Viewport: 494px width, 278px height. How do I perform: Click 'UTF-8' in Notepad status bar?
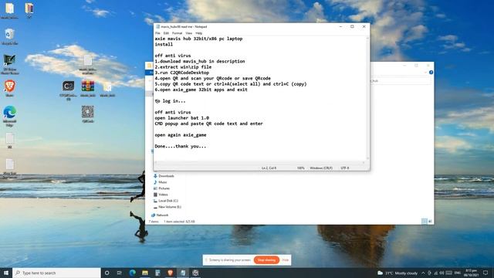pos(345,168)
